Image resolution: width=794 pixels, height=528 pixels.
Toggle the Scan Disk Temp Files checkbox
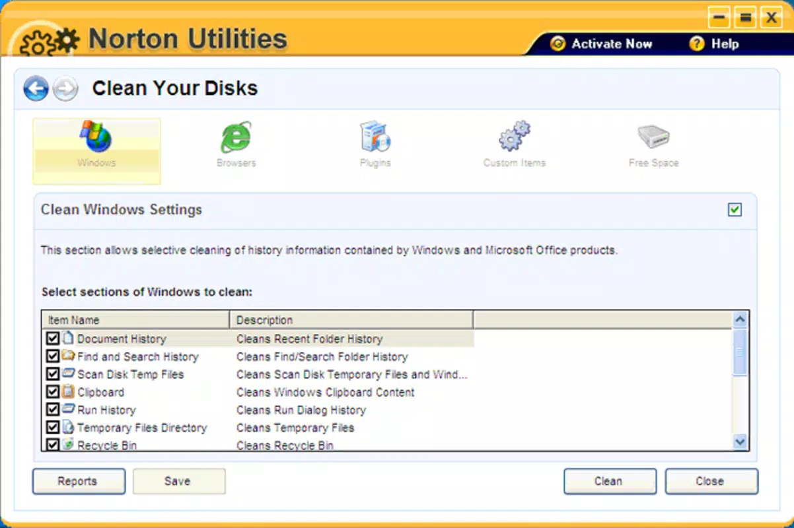(x=53, y=374)
